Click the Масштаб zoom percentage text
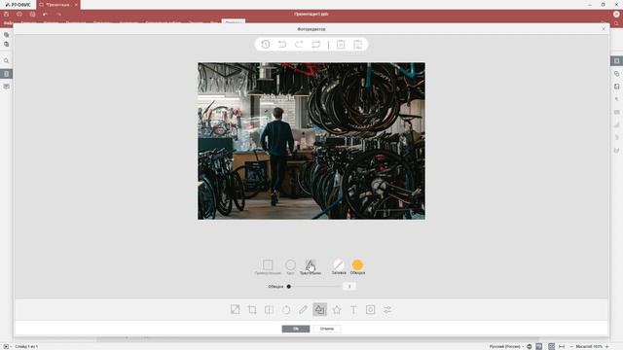Viewport: 623px width, 350px height. (x=590, y=346)
